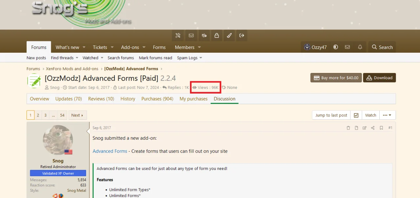Share the first post via share icon

click(x=373, y=128)
